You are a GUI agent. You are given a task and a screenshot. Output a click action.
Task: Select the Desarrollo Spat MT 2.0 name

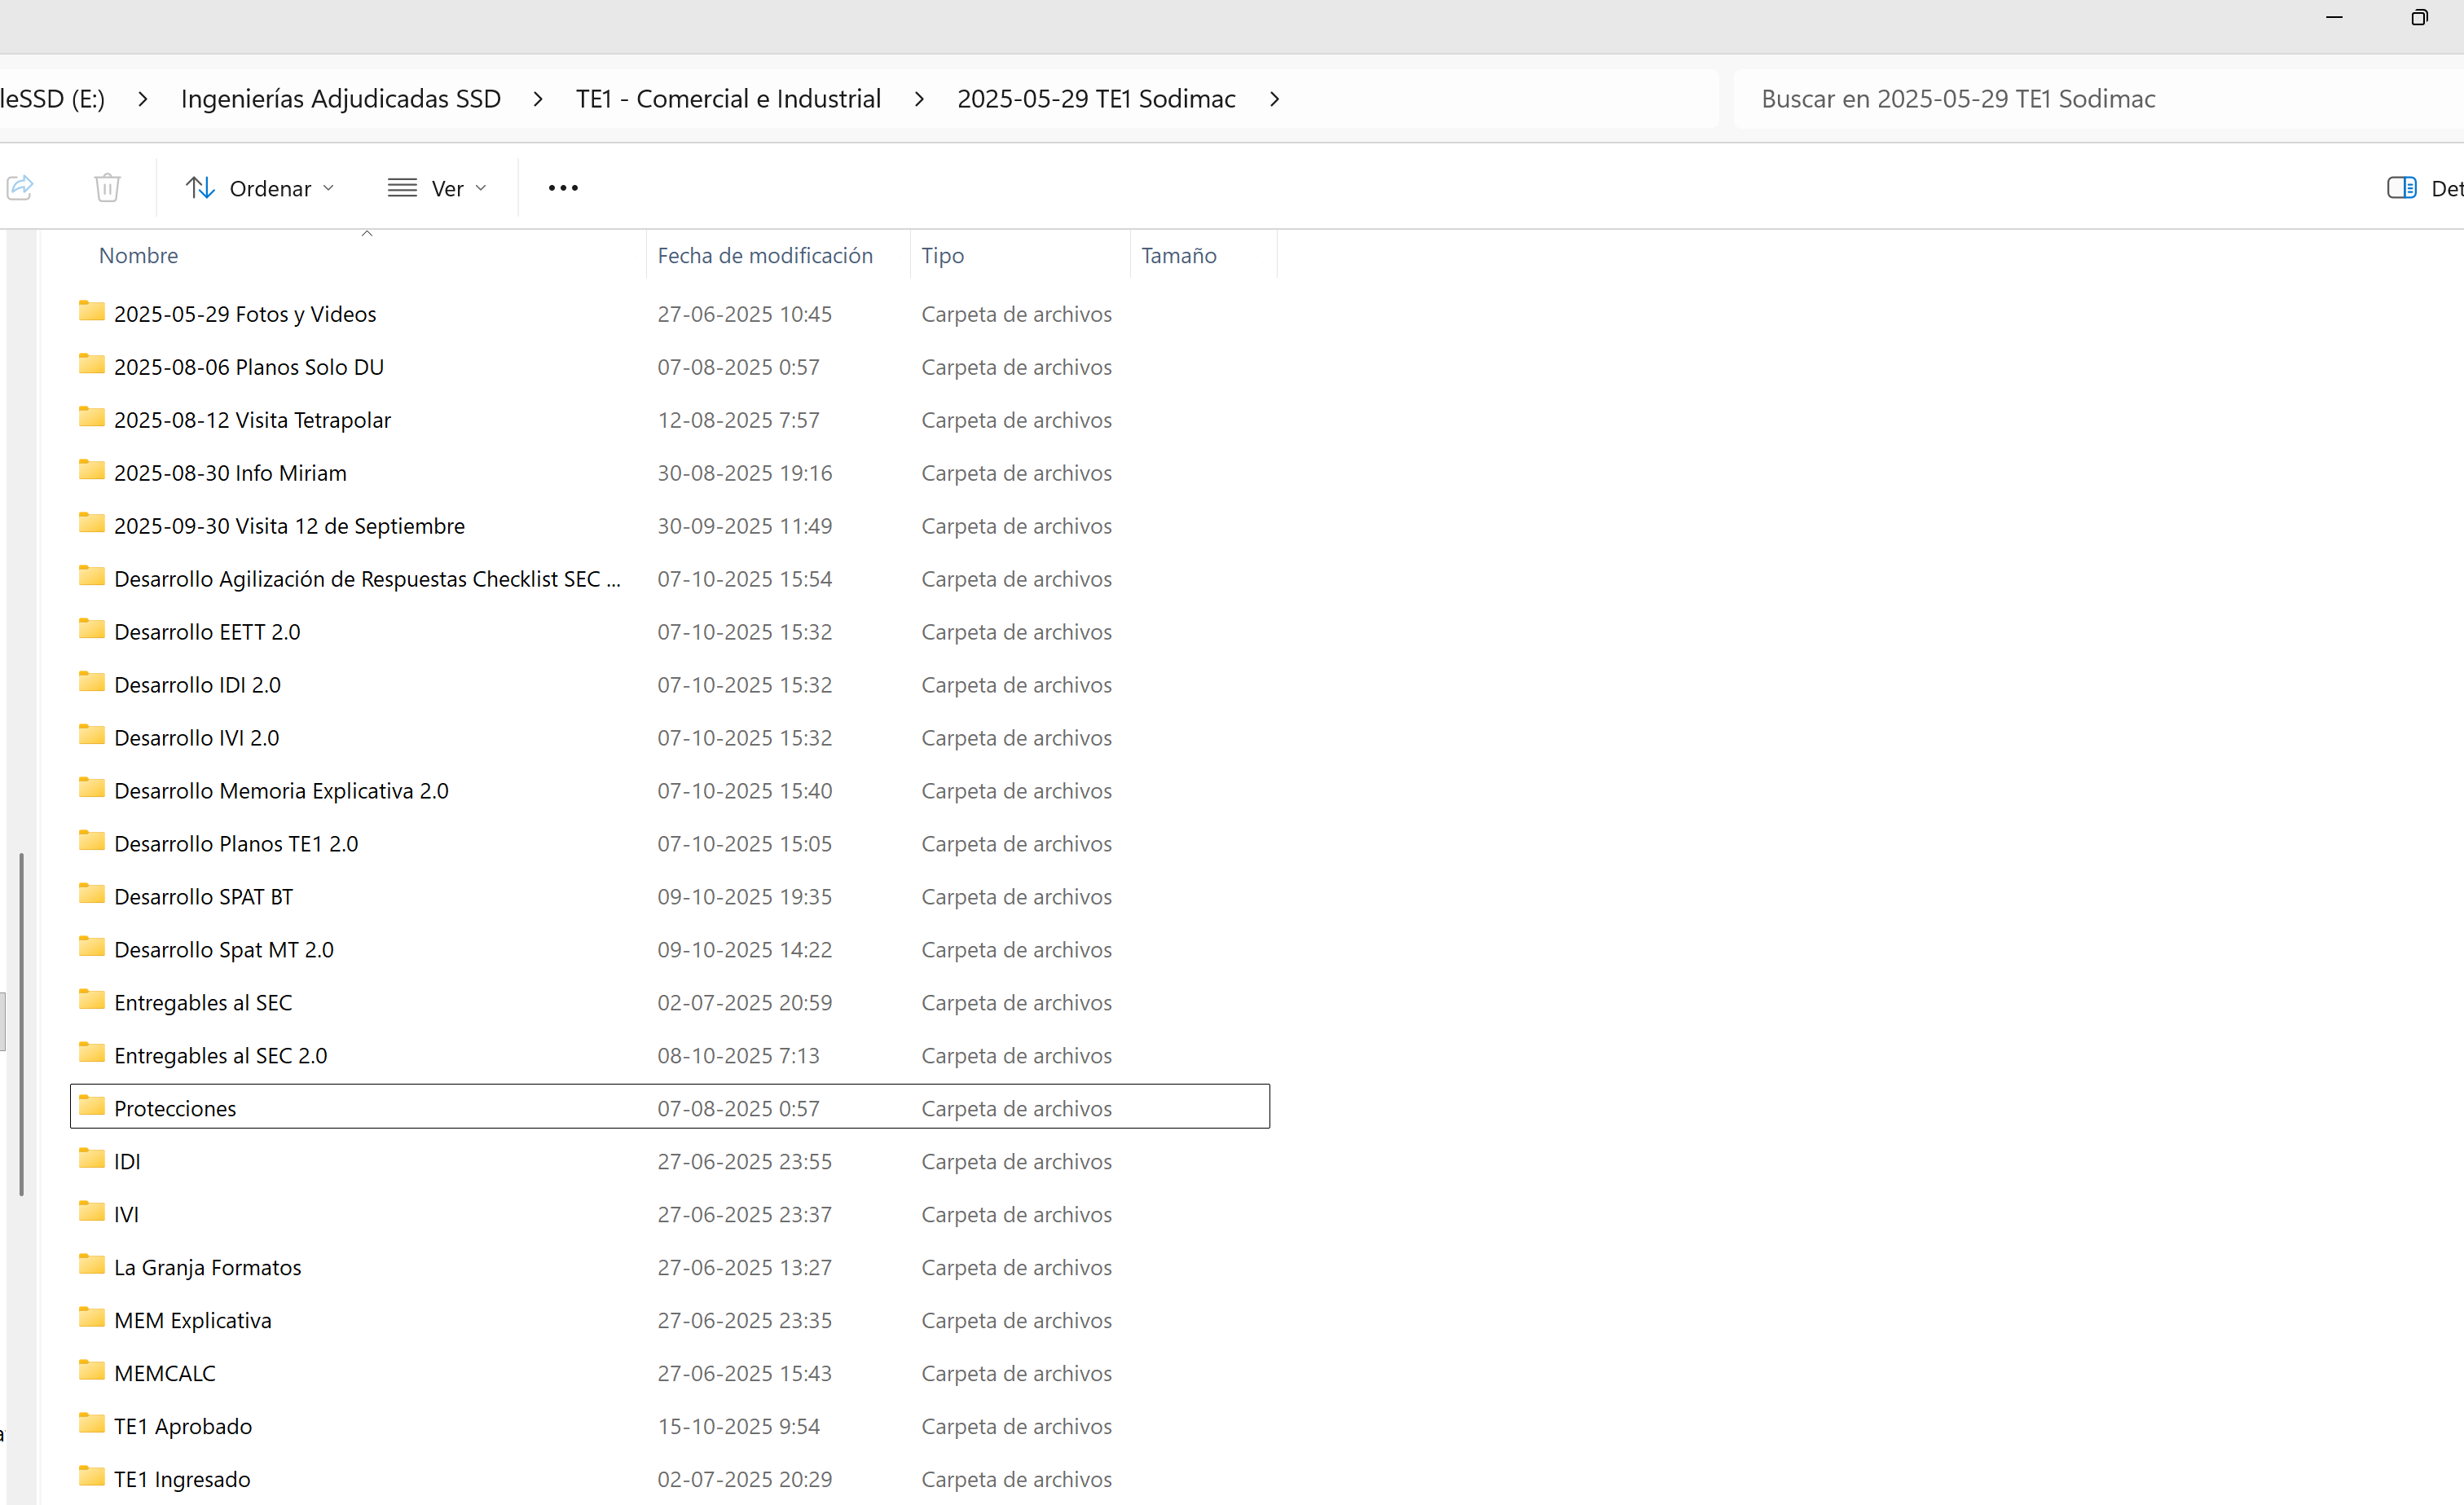pyautogui.click(x=224, y=950)
